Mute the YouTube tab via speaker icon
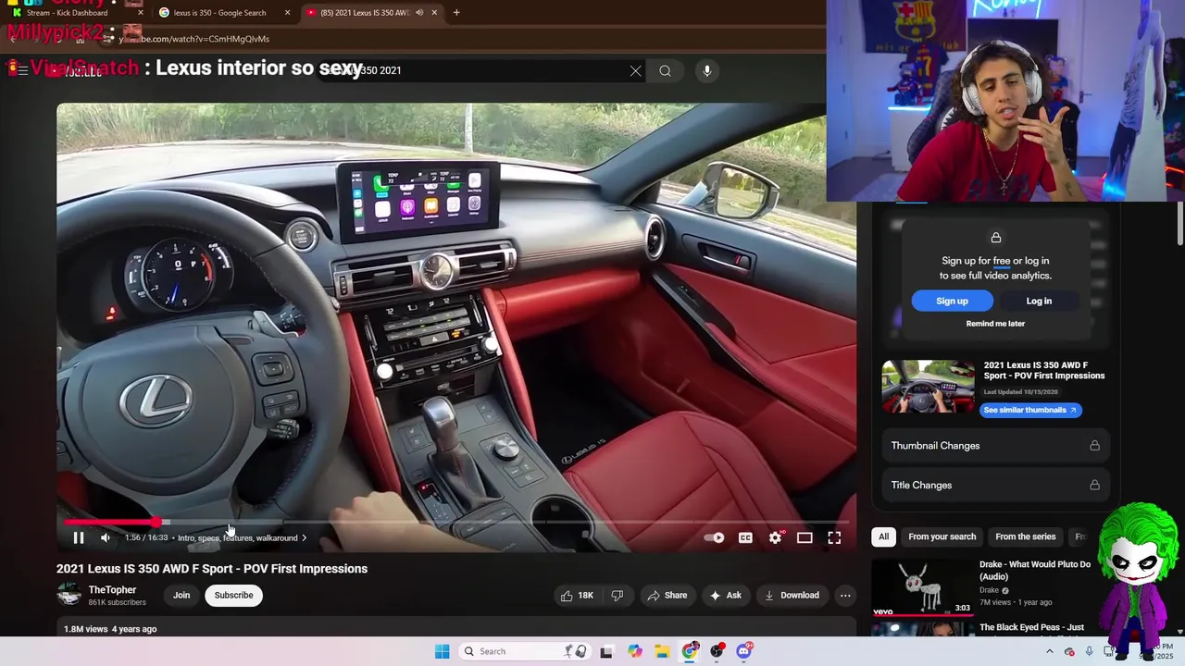This screenshot has width=1185, height=666. [x=419, y=13]
